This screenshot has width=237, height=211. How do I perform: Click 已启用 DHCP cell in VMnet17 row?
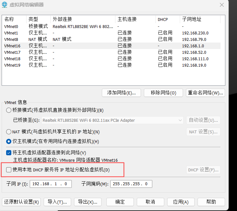pyautogui.click(x=165, y=52)
